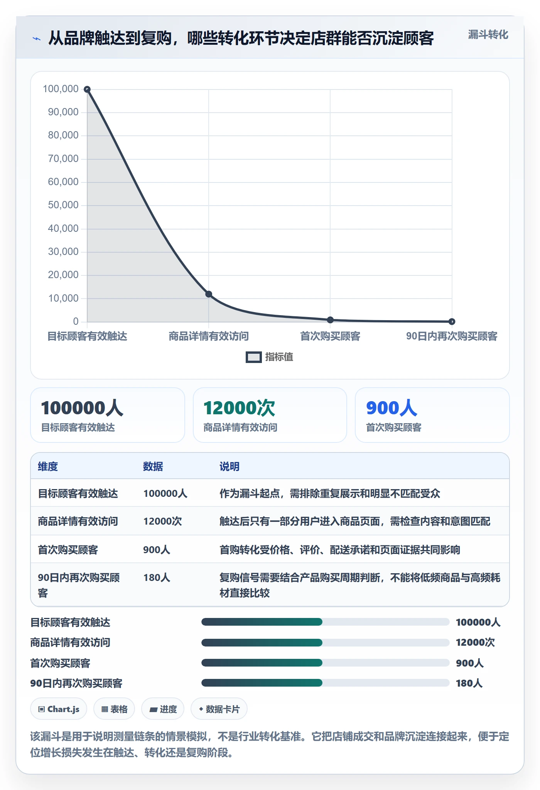Screen dimensions: 540x790
Task: Click the chart point for 90日内再次购买顾客
Action: [x=452, y=321]
